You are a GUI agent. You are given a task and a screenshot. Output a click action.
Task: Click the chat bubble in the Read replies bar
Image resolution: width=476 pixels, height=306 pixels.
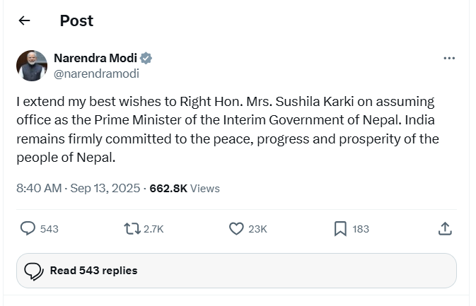click(x=33, y=271)
